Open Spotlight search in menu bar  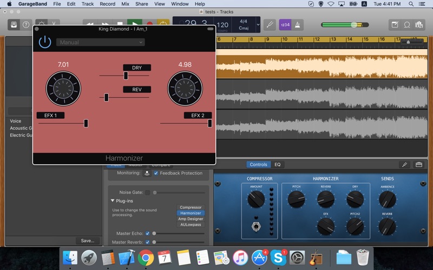pos(411,4)
